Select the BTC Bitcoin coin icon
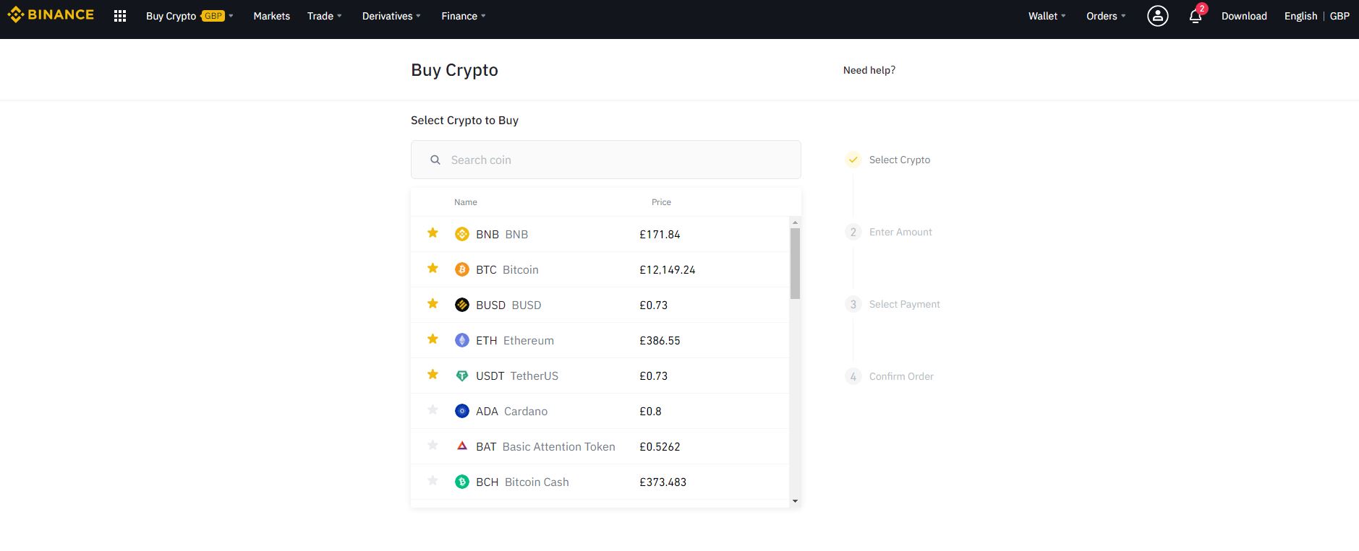 pos(461,269)
